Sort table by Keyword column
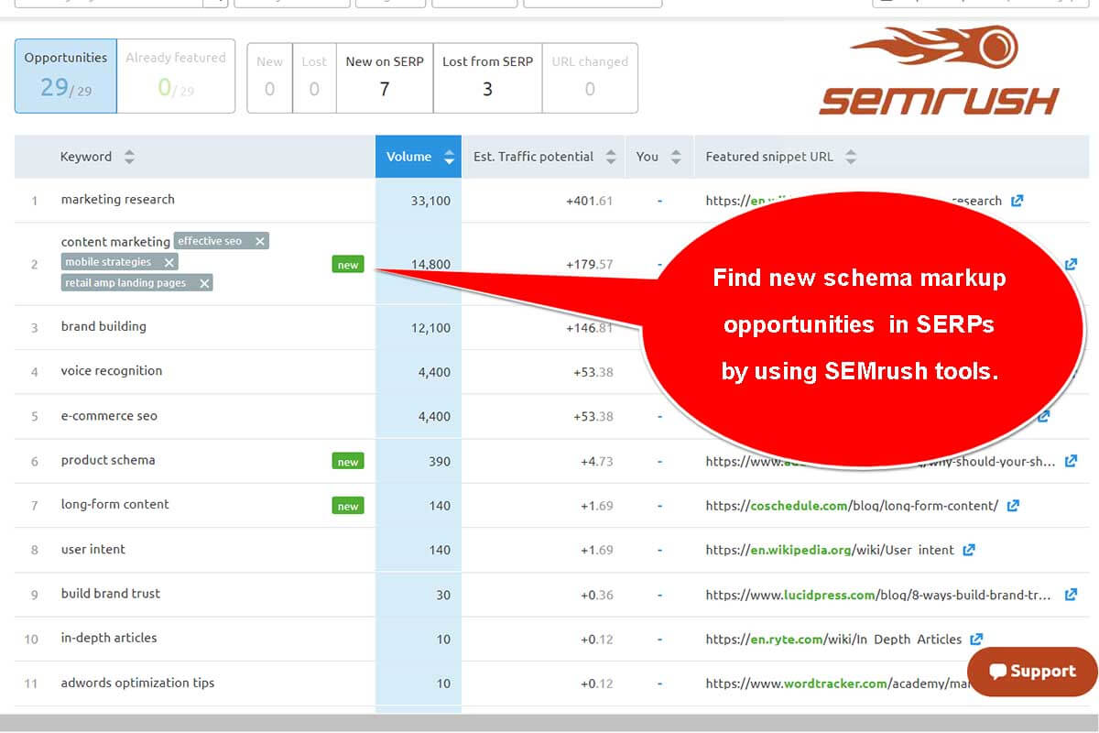 coord(129,157)
